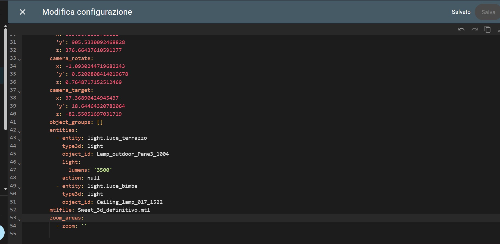The width and height of the screenshot is (500, 244).
Task: Fold the light.luce_bimbe entity entry
Action: (19, 187)
